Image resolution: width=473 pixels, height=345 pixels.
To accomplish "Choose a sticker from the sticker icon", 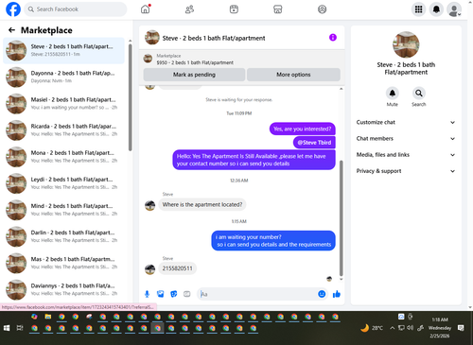I will [174, 294].
